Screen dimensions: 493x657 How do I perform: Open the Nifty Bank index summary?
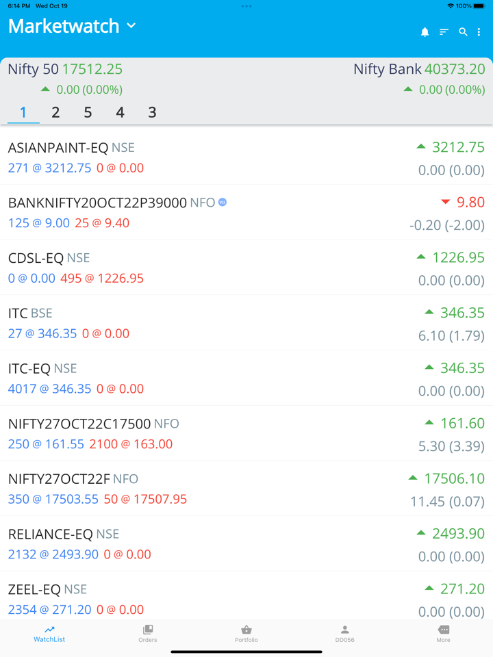[418, 78]
